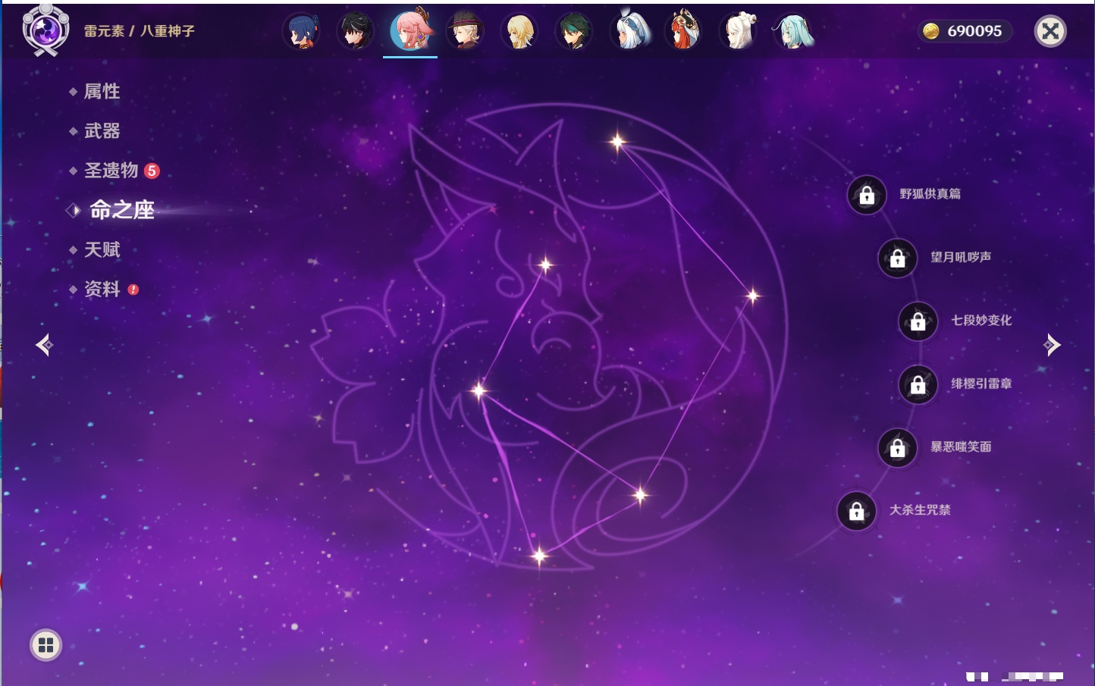Select Lyney's top hat portrait
Screen dimensions: 1095x686
point(465,32)
